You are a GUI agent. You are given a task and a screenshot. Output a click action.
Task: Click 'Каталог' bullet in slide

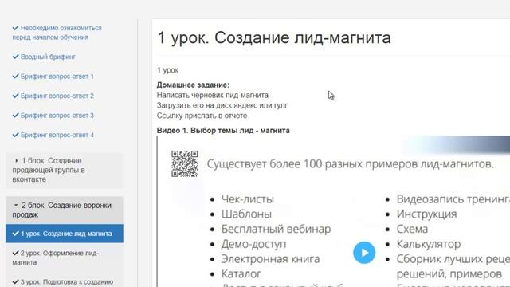[x=241, y=274]
